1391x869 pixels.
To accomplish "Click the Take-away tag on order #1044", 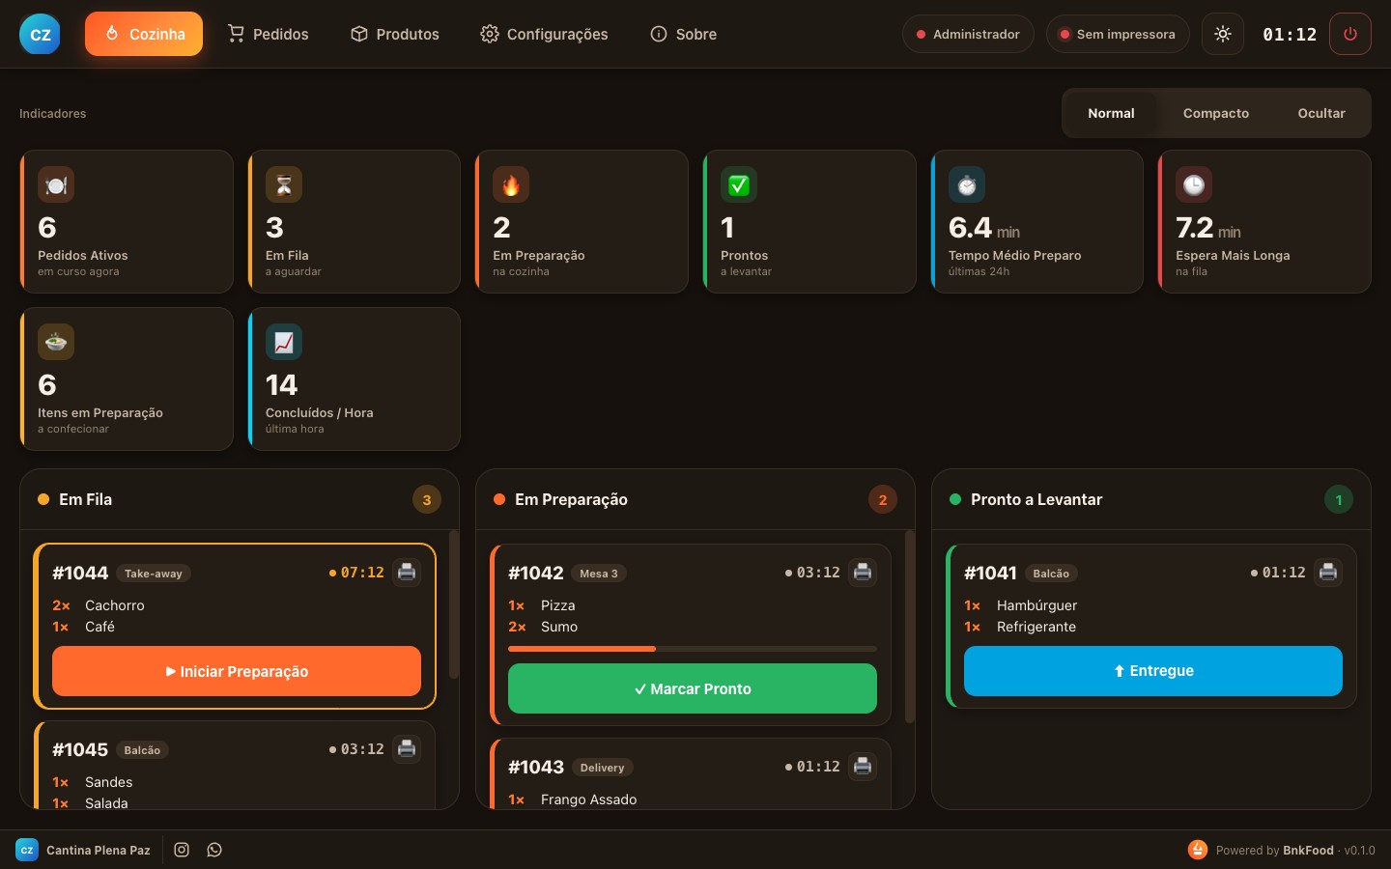I will pos(154,574).
